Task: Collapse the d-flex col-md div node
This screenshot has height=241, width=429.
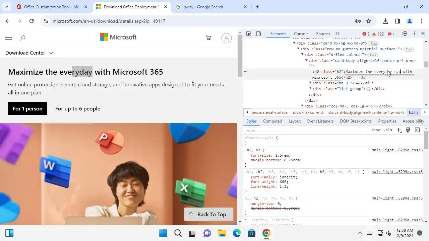Action: [x=302, y=55]
